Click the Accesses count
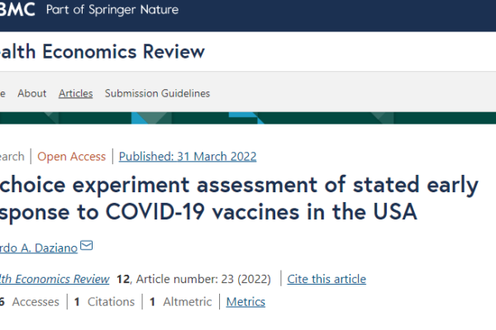This screenshot has height=330, width=496. [30, 302]
